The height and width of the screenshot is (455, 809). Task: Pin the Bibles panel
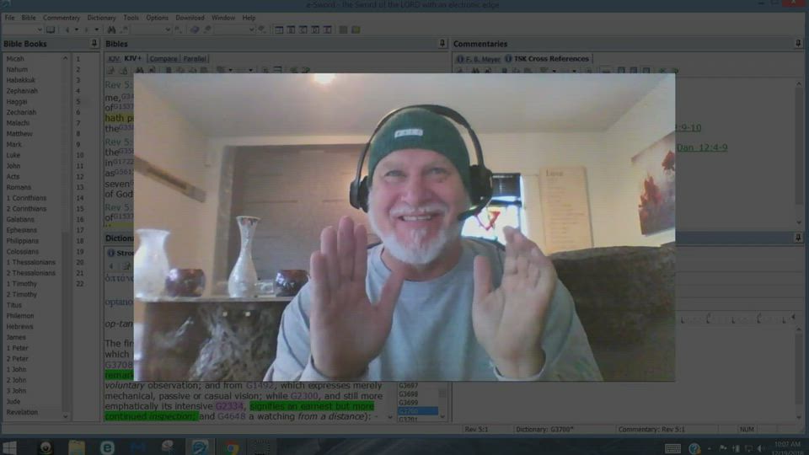click(442, 44)
